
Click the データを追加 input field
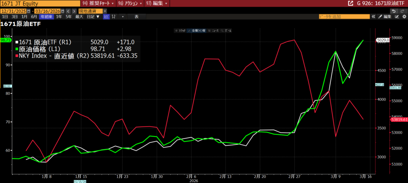(343, 17)
